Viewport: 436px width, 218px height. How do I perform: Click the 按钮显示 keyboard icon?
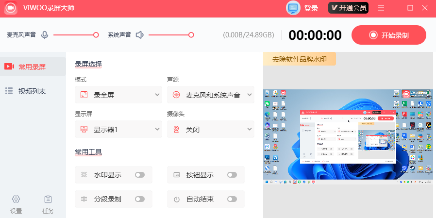point(177,175)
